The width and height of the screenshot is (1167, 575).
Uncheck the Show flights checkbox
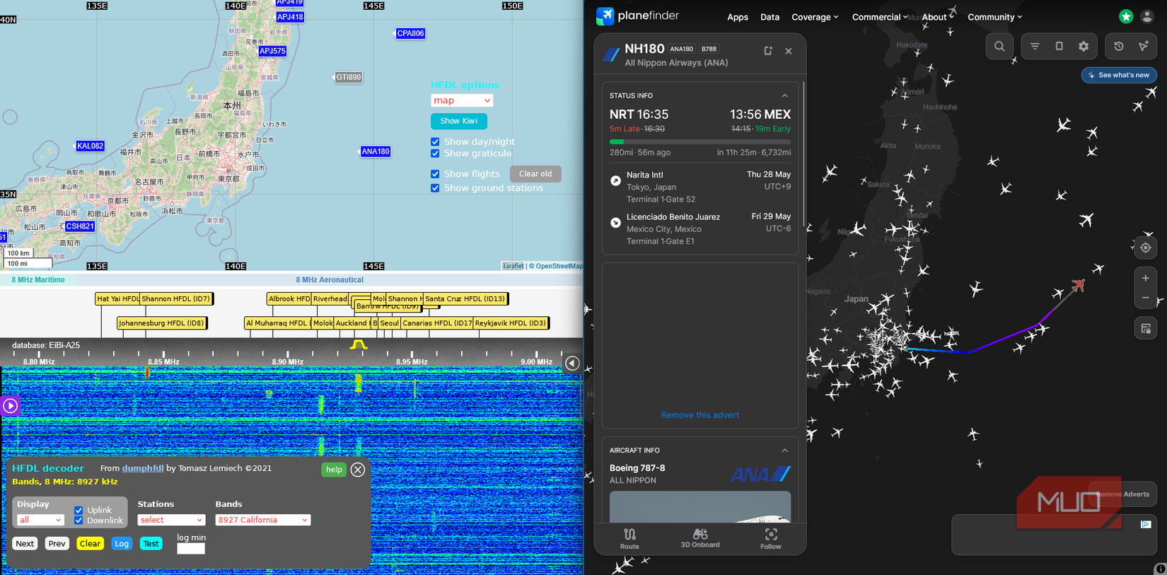[x=435, y=174]
